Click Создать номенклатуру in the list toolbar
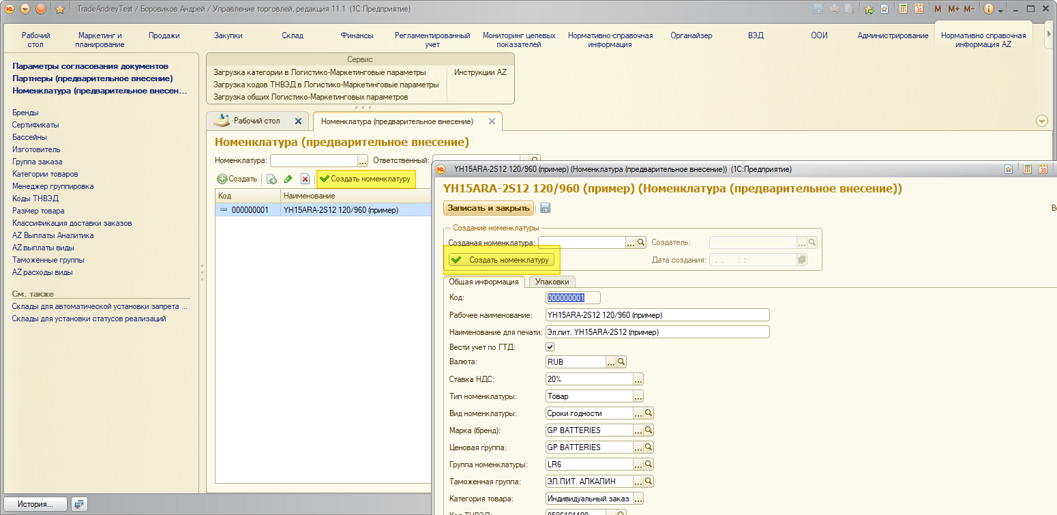Viewport: 1057px width, 515px height. [366, 179]
